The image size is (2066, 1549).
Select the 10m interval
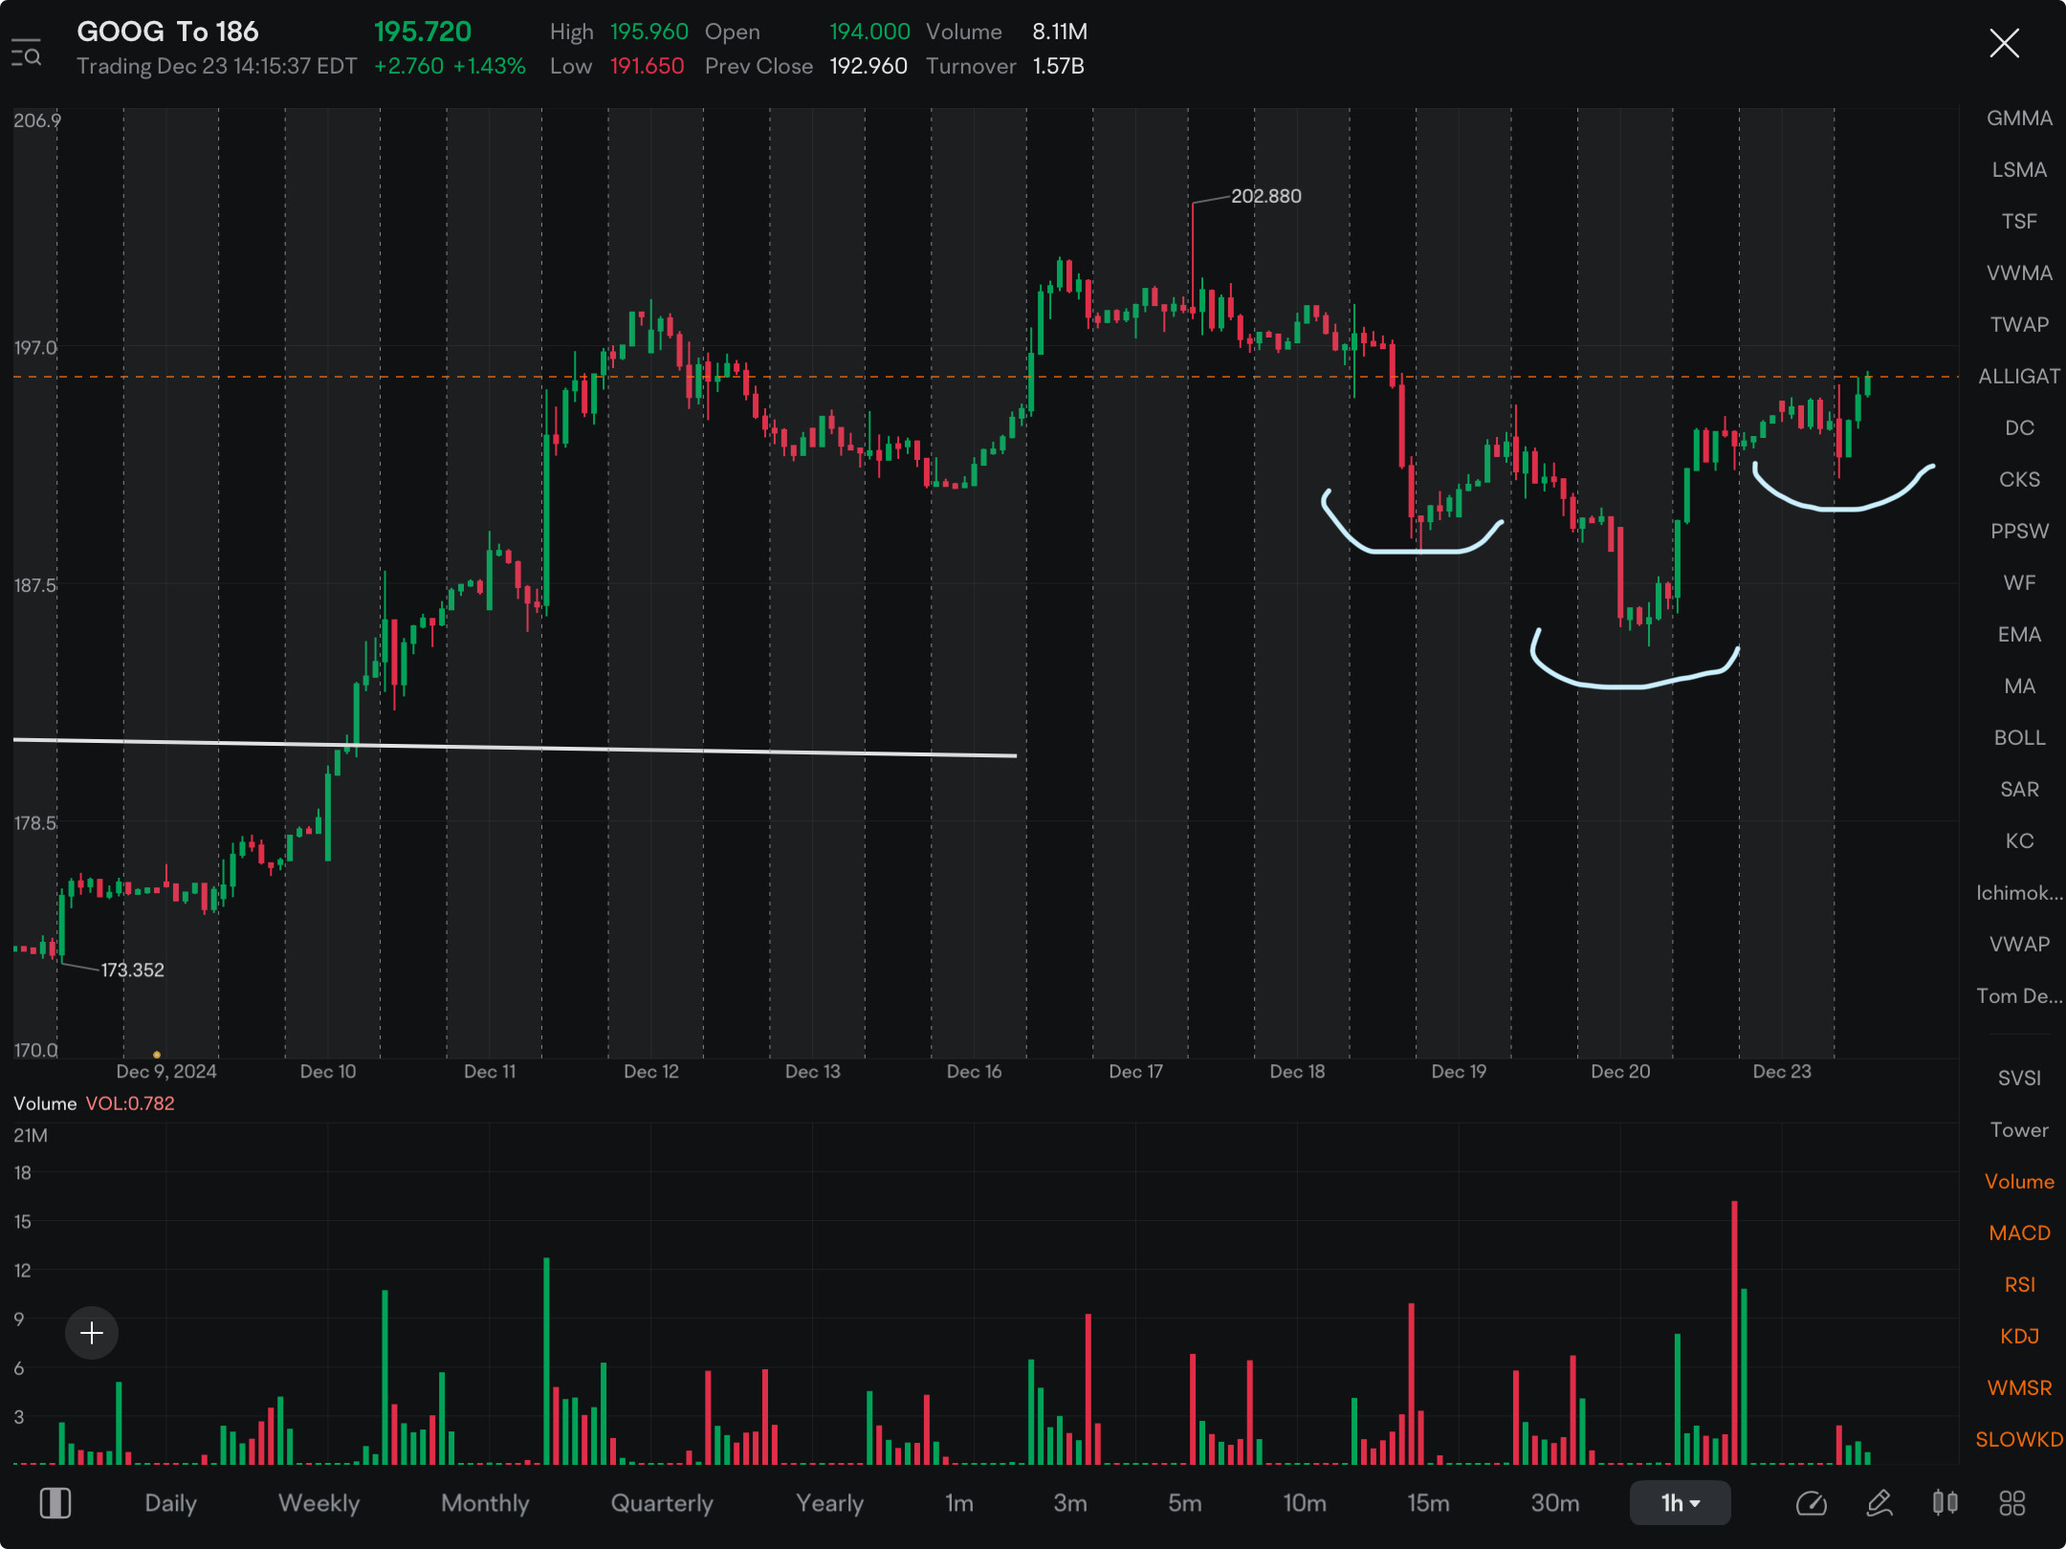point(1305,1503)
